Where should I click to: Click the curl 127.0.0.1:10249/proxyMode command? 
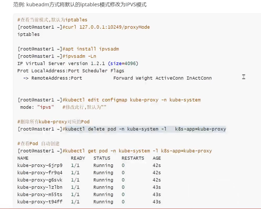(106, 27)
